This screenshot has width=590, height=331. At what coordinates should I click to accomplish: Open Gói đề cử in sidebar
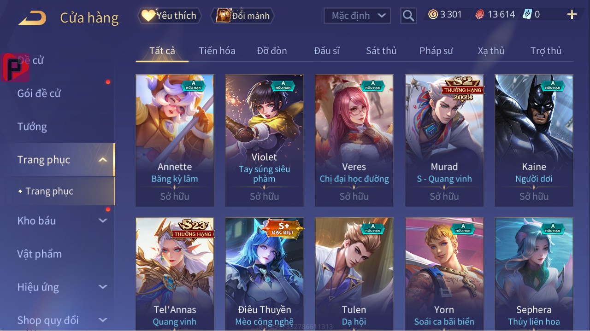39,93
